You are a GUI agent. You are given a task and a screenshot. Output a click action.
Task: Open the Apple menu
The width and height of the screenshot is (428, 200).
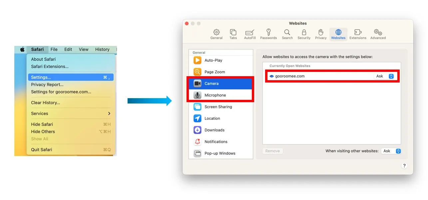click(x=22, y=49)
